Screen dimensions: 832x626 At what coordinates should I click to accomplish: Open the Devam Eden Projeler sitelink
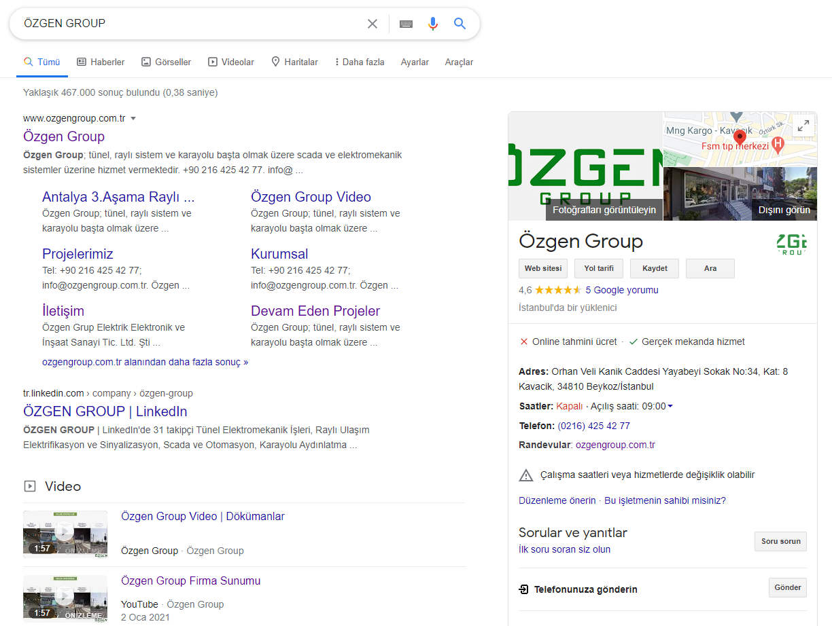(315, 311)
